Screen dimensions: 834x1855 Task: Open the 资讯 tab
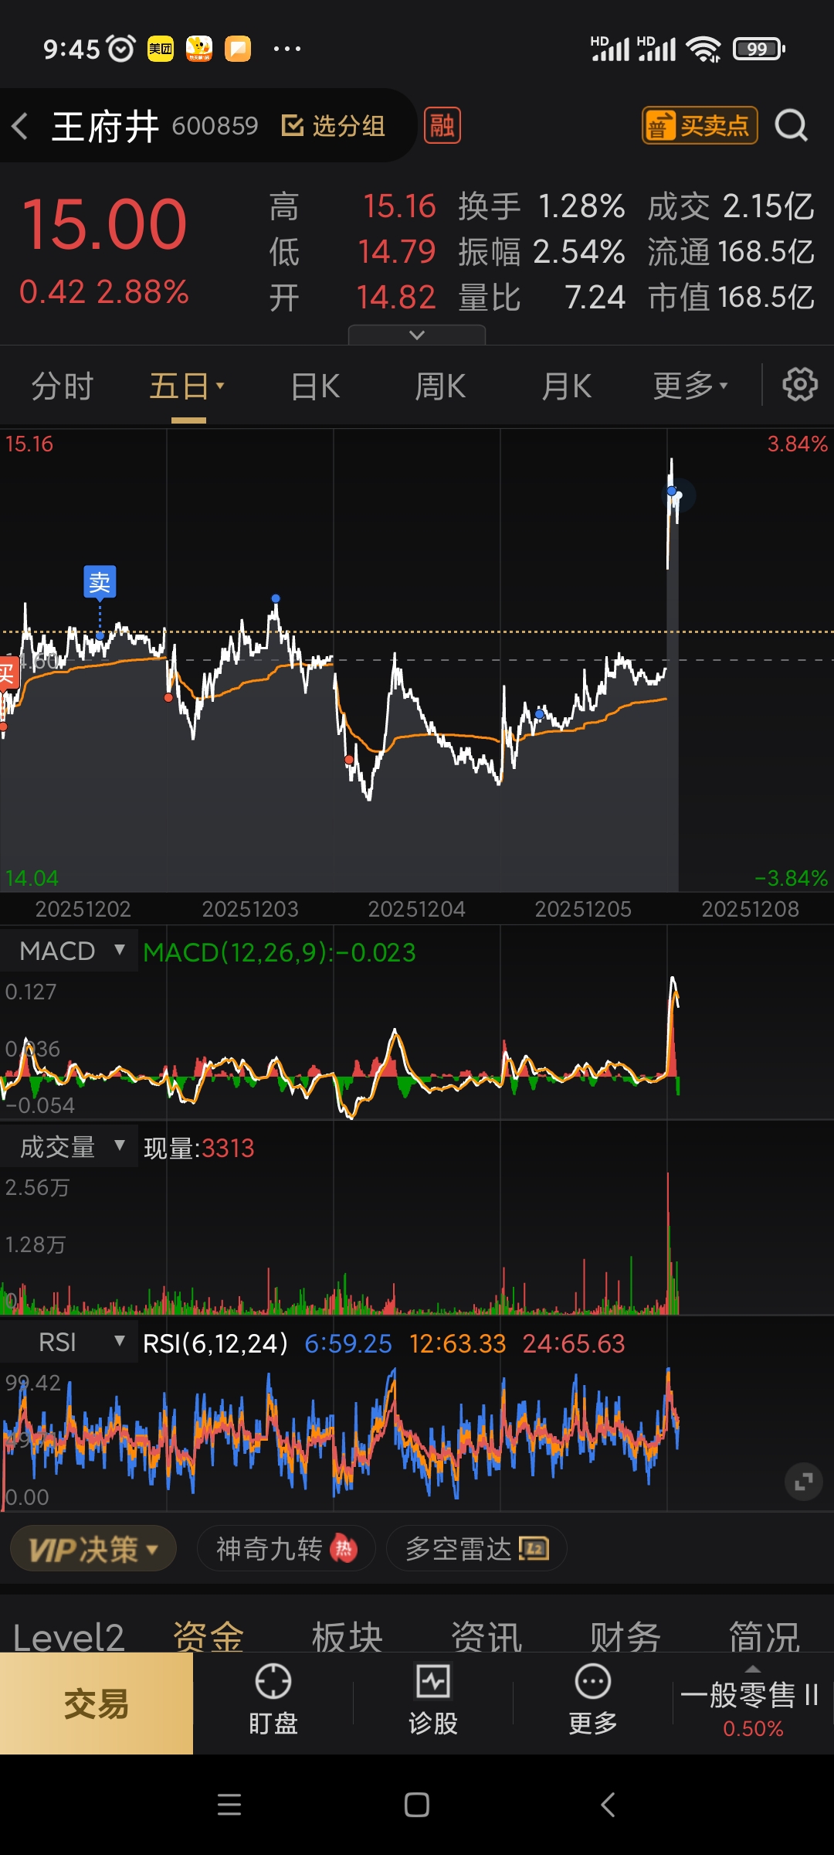click(x=486, y=1637)
